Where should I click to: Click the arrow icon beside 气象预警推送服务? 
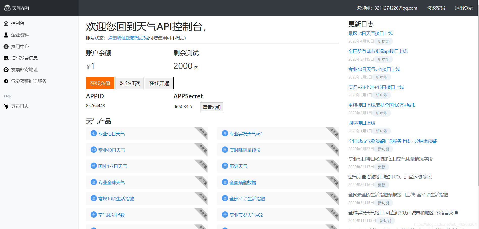(6, 81)
